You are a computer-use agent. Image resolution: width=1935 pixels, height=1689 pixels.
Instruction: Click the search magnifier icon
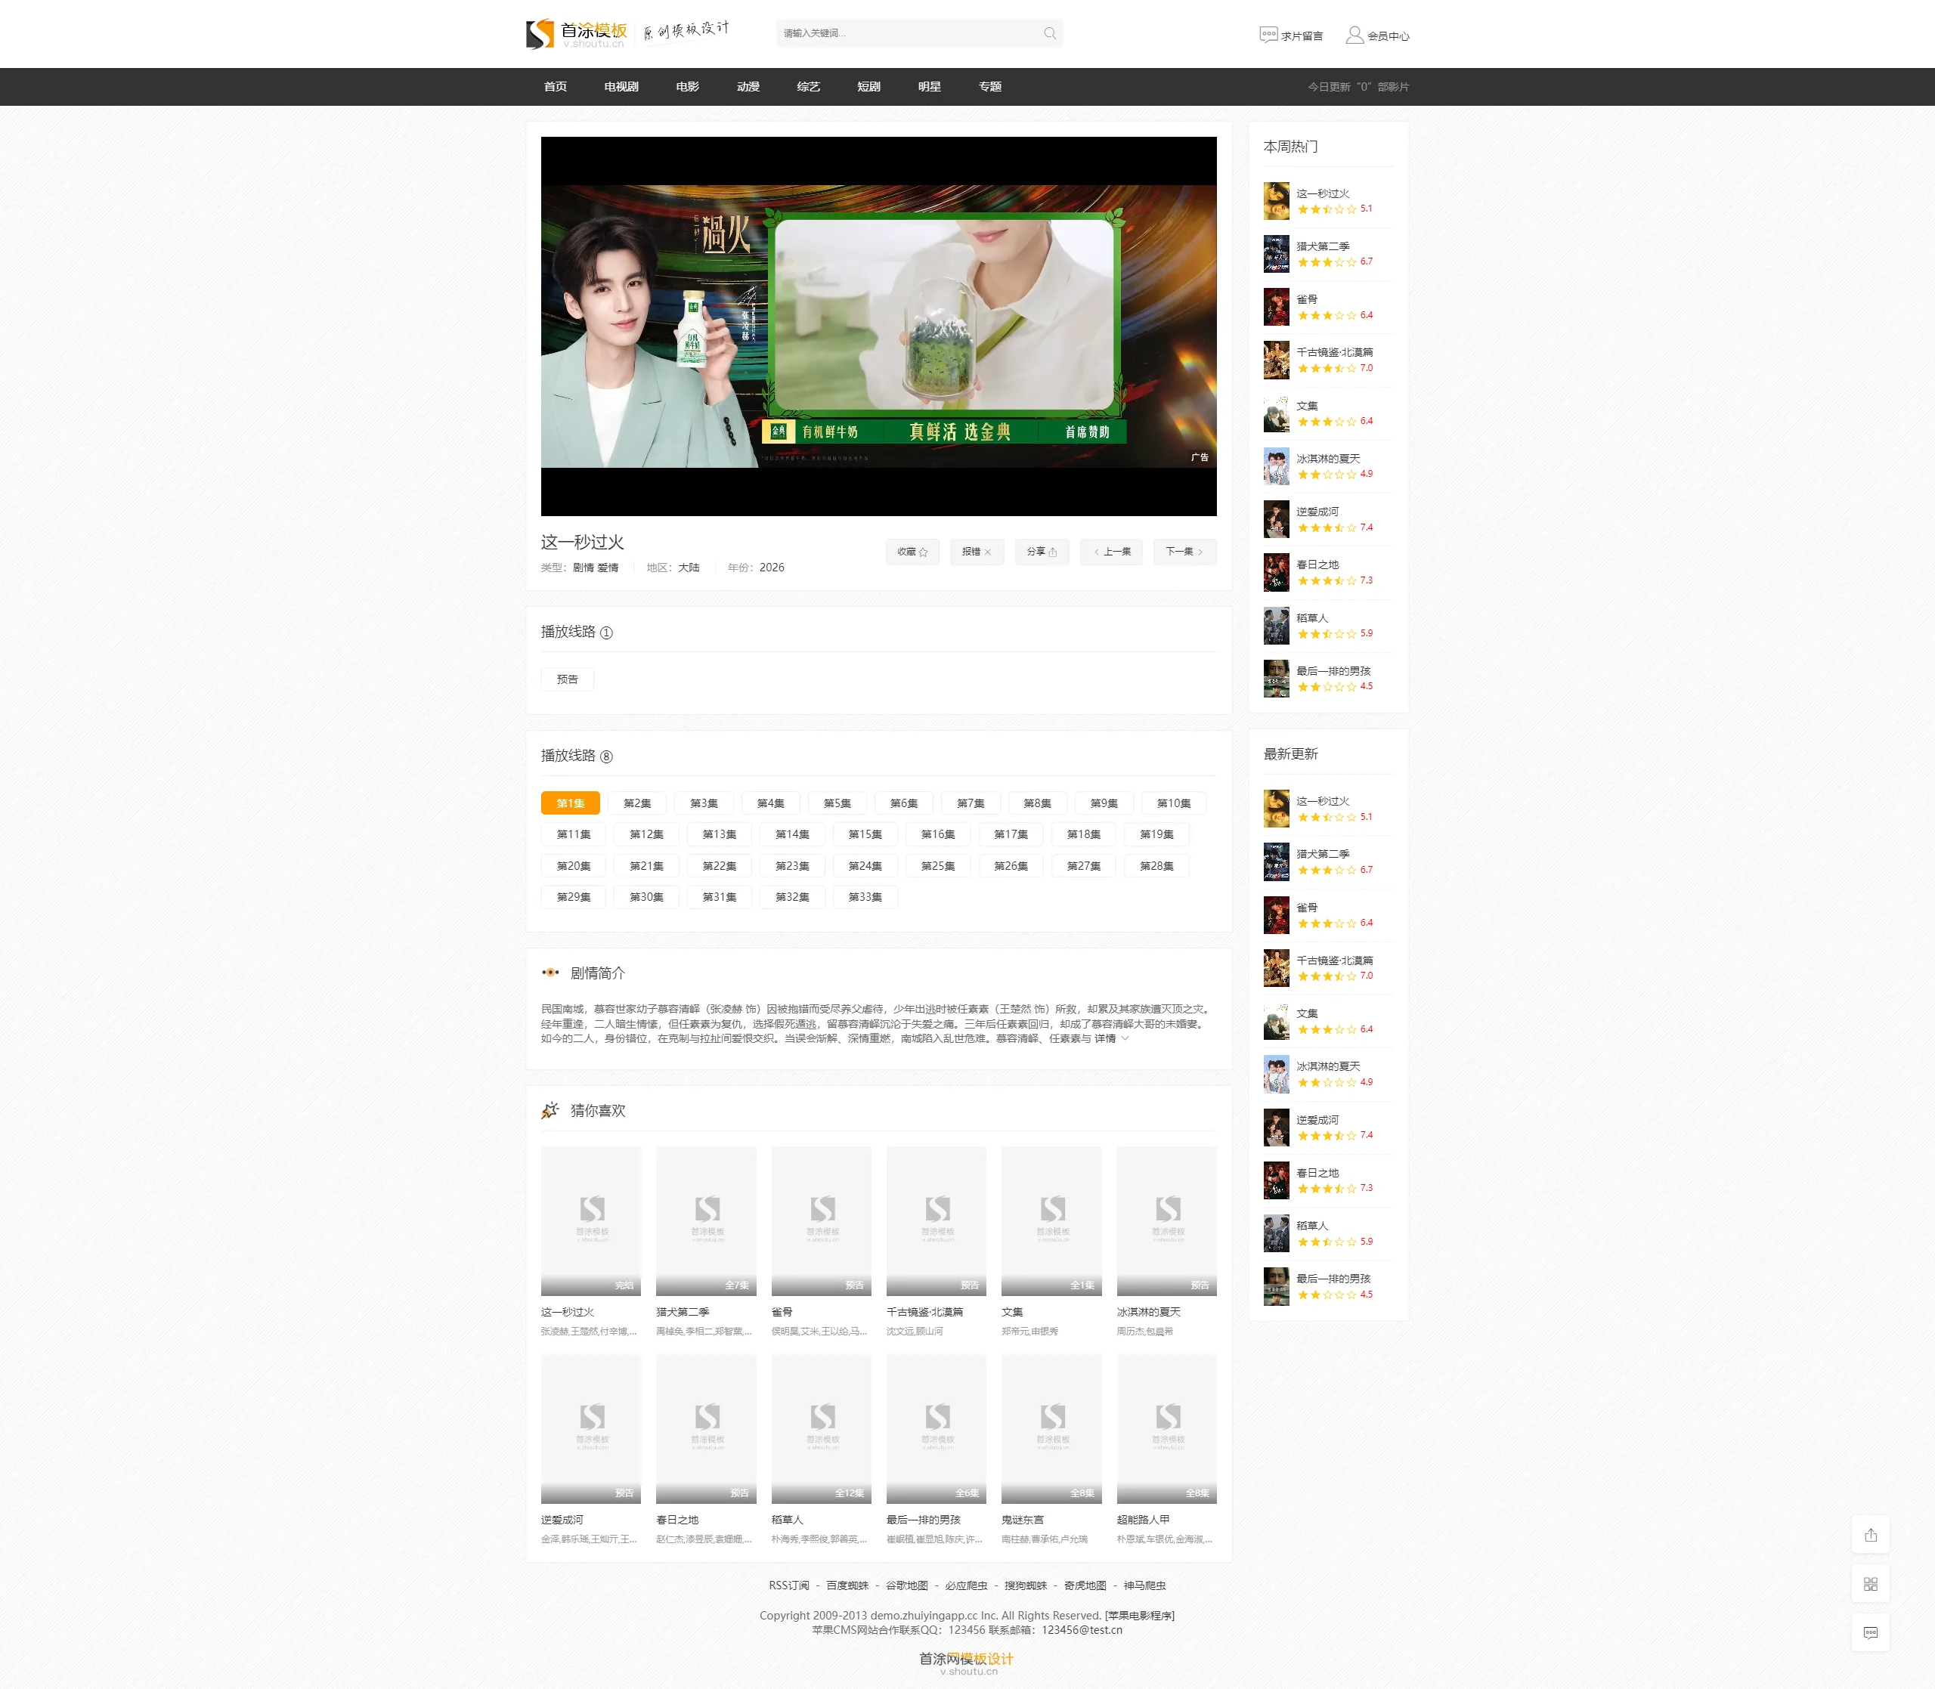pos(1049,34)
